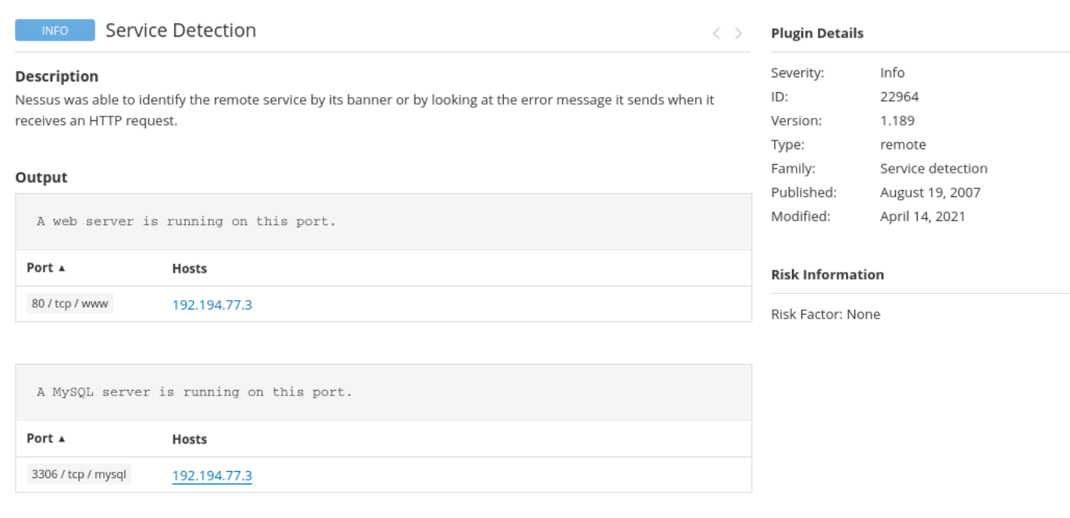Viewport: 1070px width, 518px height.
Task: Click the Risk Information heading
Action: [x=827, y=275]
